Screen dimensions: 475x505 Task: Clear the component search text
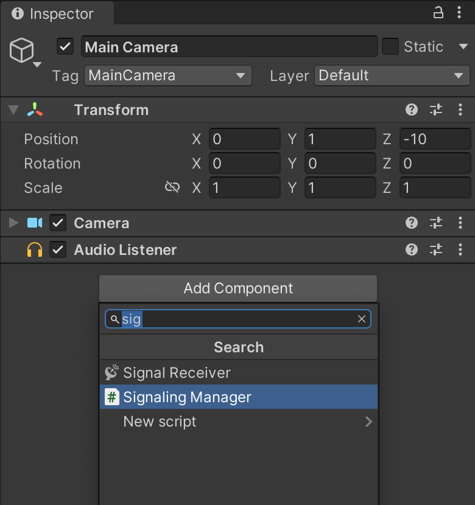[362, 319]
